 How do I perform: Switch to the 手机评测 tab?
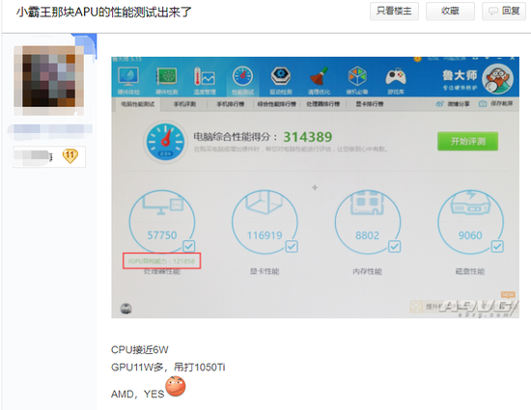pos(184,104)
